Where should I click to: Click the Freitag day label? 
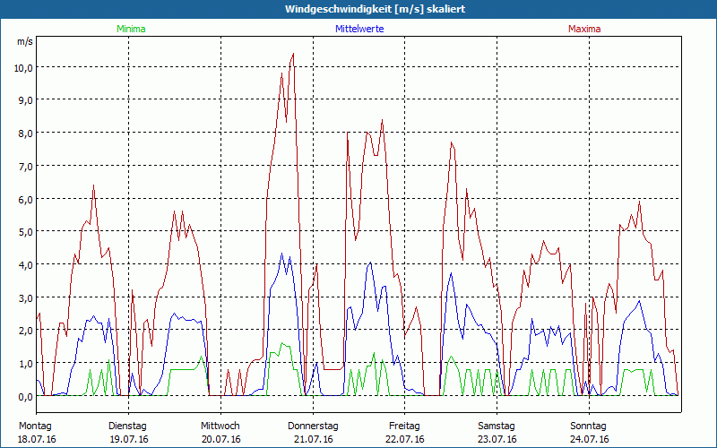click(x=404, y=426)
